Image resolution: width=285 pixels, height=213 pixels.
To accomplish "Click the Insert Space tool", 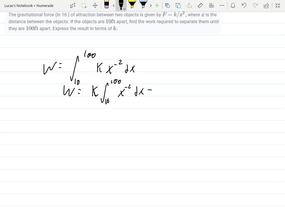I will point(95,6).
